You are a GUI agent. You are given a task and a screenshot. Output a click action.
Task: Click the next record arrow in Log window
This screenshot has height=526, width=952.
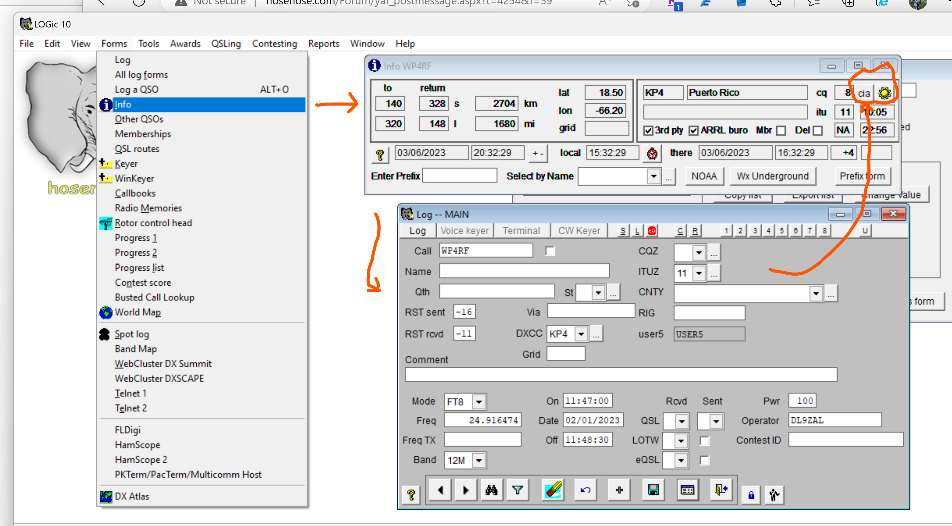[466, 490]
